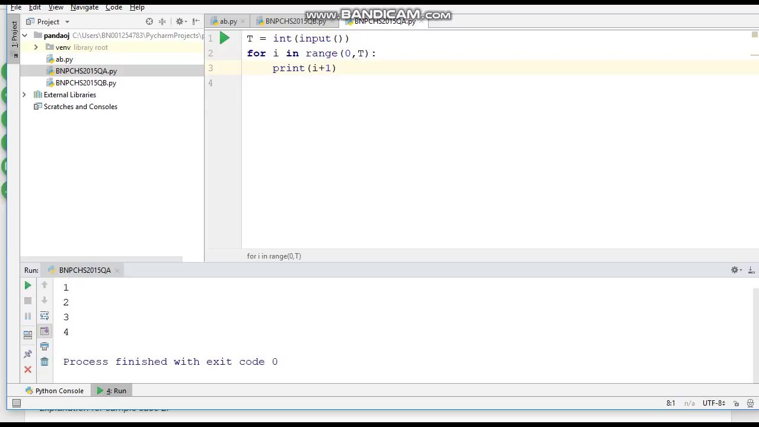
Task: Hide the Project panel using the hide icon
Action: pos(196,21)
